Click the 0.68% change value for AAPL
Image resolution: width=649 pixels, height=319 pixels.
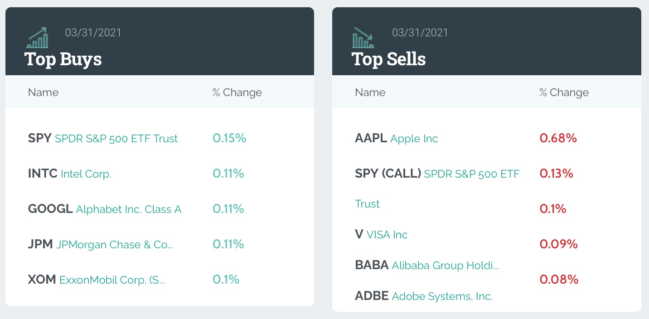pyautogui.click(x=558, y=138)
